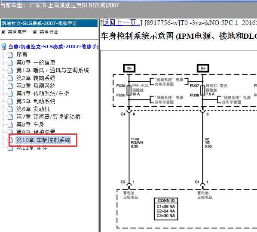Click the page icon beside 第11章

(x=10, y=148)
